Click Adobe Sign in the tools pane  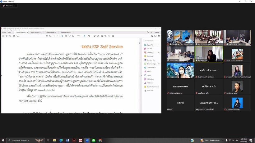click(149, 79)
